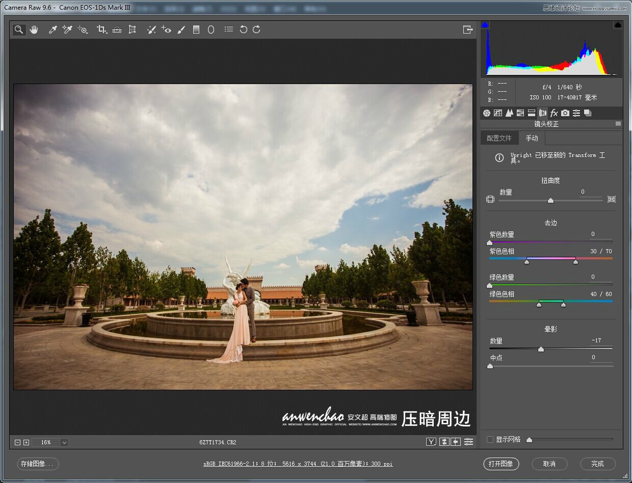
Task: Click the 扭曲度 数量 value field
Action: pyautogui.click(x=591, y=192)
